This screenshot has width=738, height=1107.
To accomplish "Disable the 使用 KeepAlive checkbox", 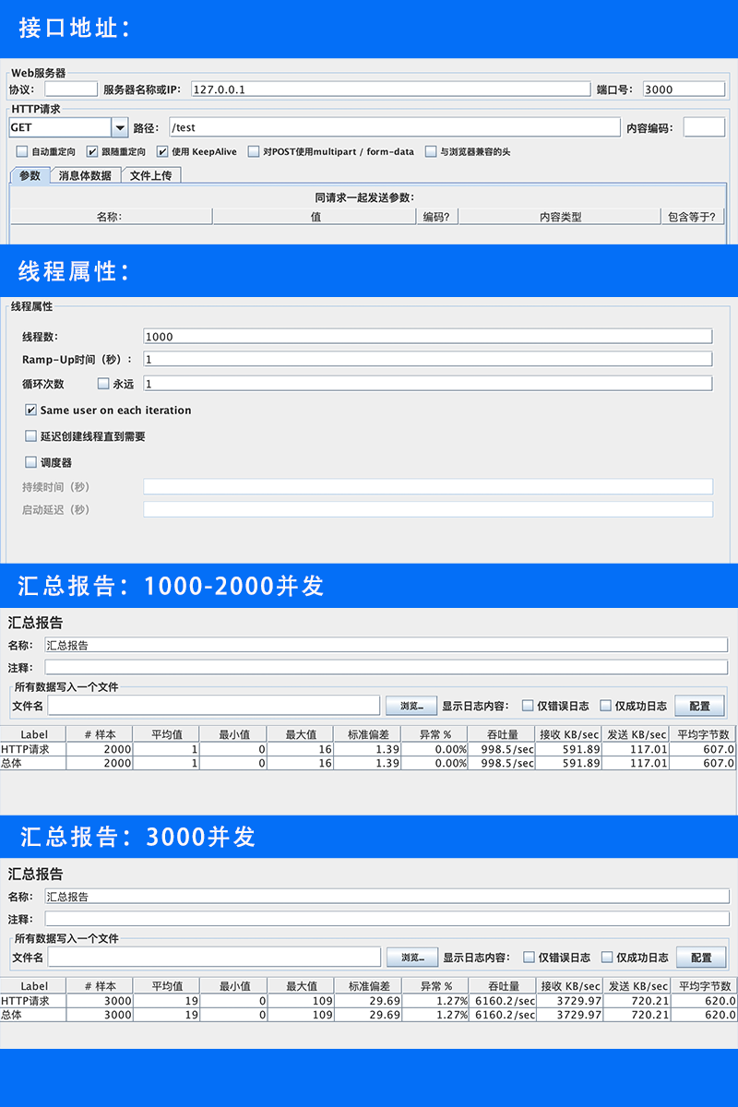I will pos(162,152).
